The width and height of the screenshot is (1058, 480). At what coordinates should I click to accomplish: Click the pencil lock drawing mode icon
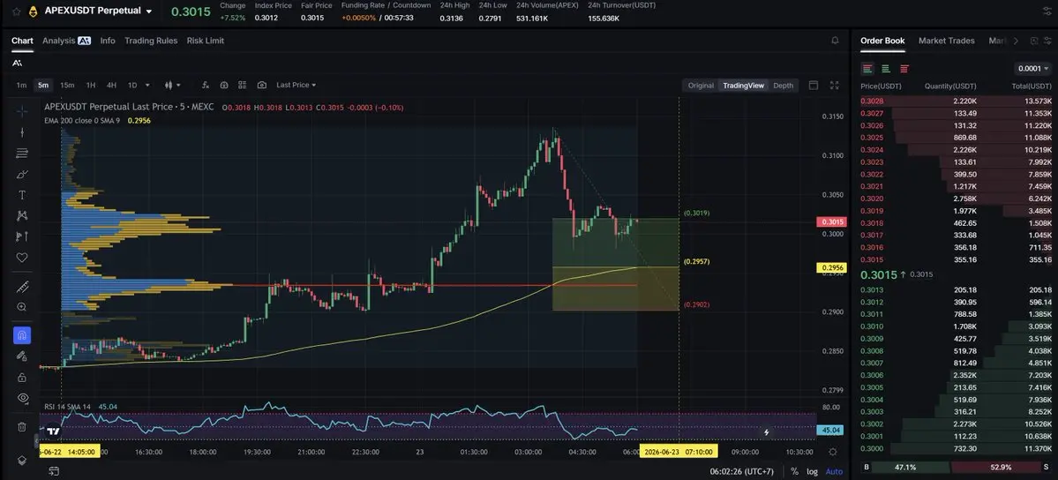pos(22,356)
